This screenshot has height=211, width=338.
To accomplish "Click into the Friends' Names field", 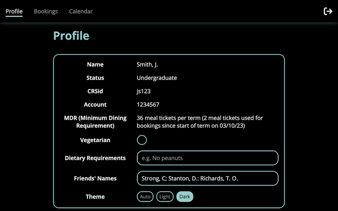I will [x=208, y=178].
